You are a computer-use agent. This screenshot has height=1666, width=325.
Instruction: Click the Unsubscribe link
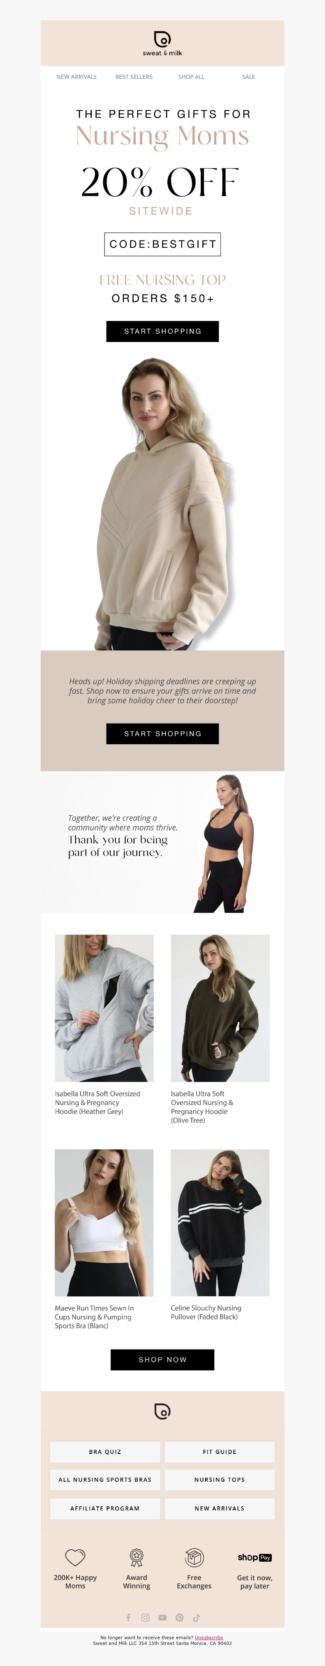(x=209, y=1637)
